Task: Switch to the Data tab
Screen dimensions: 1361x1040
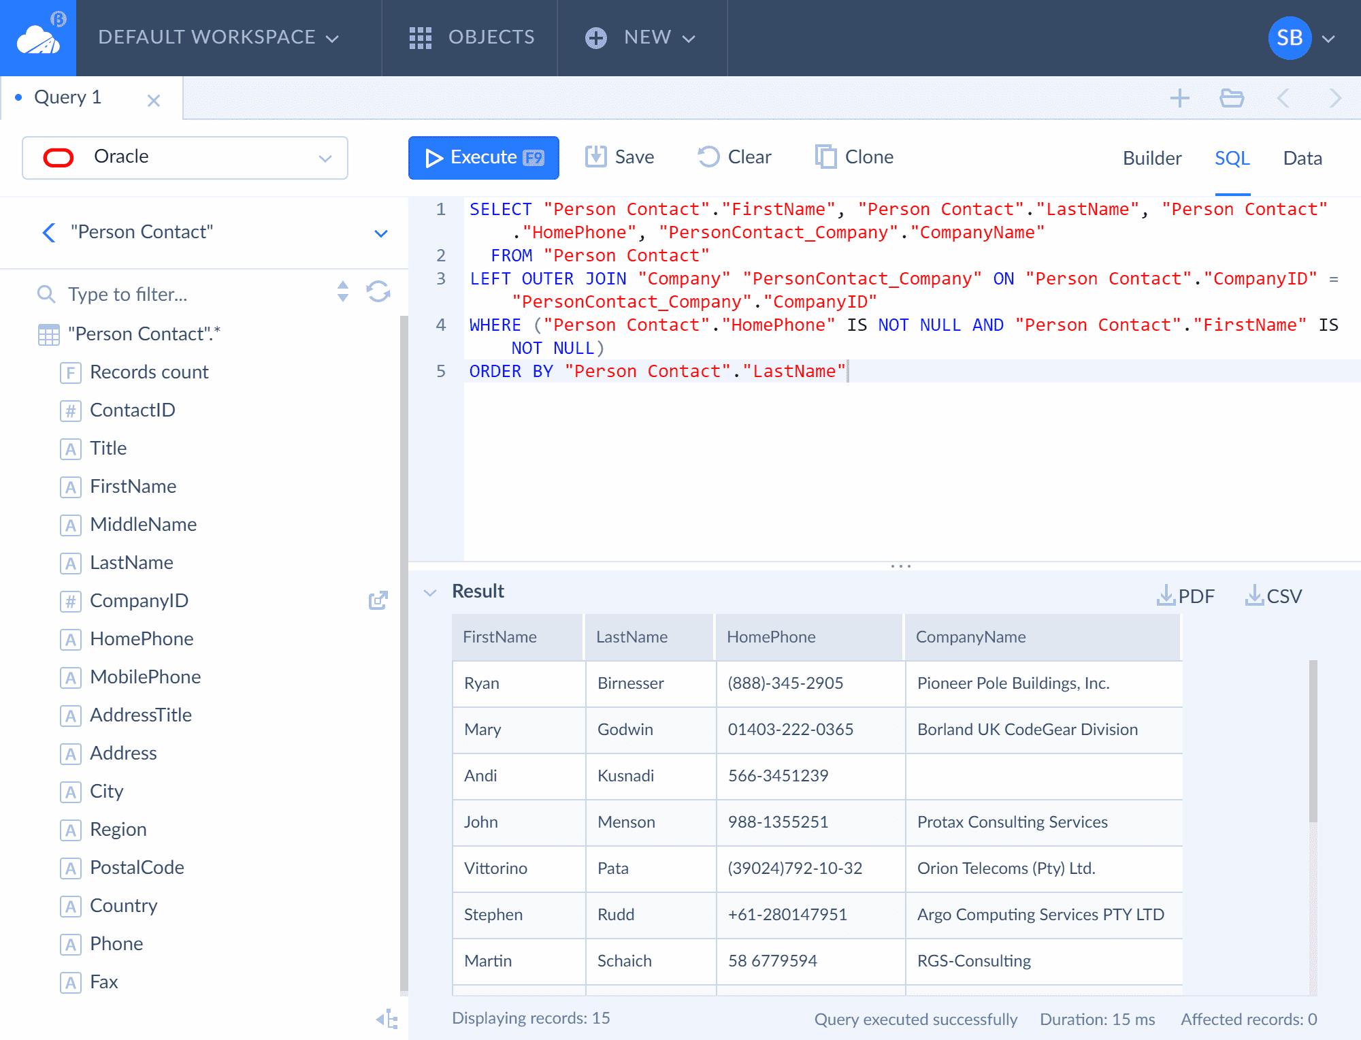Action: point(1302,158)
